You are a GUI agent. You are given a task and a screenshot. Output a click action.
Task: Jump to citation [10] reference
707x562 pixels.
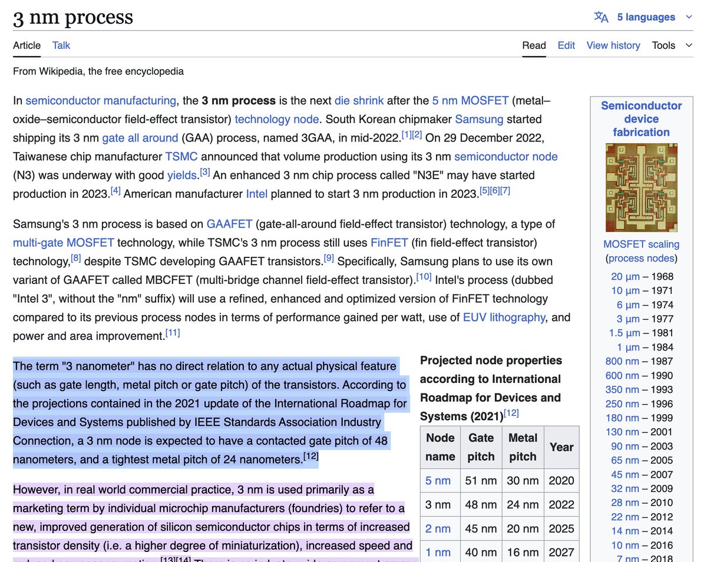[x=424, y=277]
